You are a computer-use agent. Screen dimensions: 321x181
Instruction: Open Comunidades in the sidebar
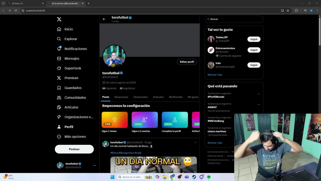click(x=71, y=98)
